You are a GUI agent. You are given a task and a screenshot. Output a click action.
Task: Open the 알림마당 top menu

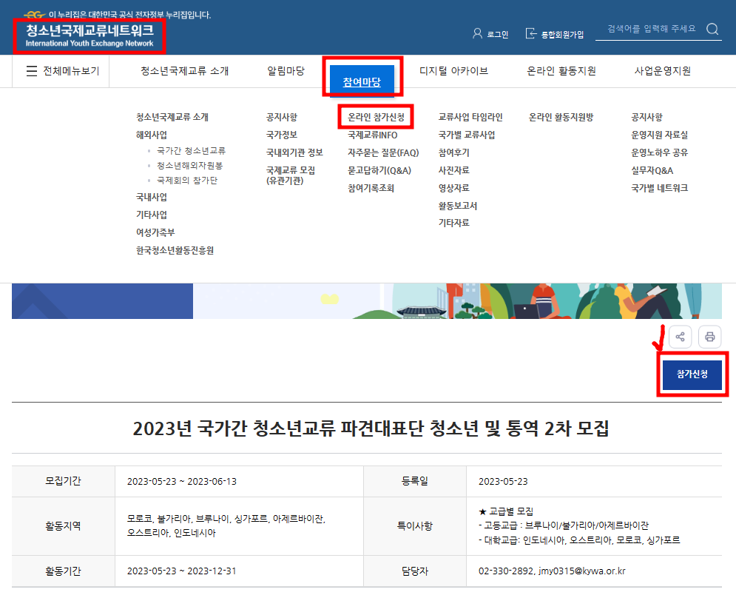point(286,71)
